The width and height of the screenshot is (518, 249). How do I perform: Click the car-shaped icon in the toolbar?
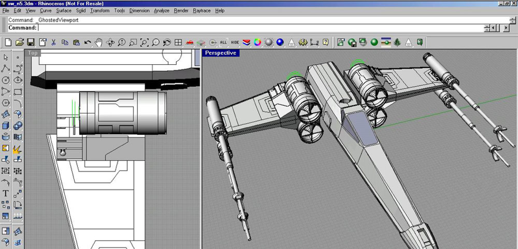click(190, 42)
